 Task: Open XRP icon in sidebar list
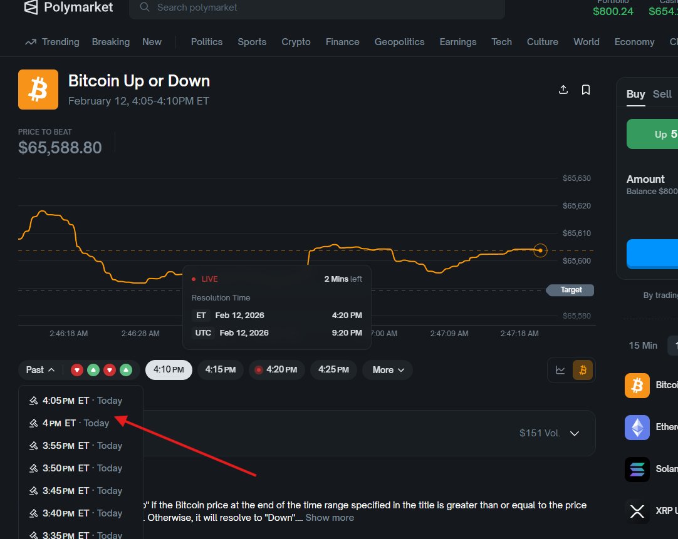coord(637,511)
